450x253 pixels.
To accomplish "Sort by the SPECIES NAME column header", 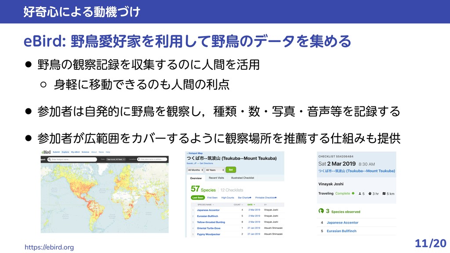I will [x=205, y=205].
